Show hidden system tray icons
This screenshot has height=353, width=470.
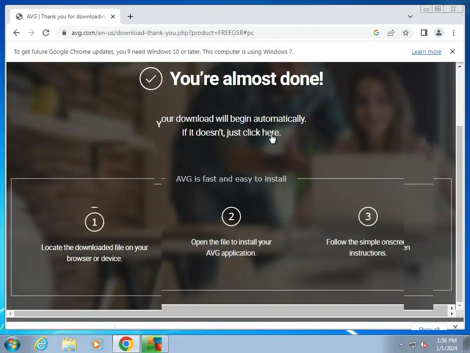pos(401,344)
